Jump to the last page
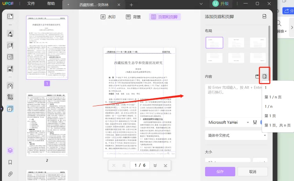The width and height of the screenshot is (294, 181). pos(165,165)
